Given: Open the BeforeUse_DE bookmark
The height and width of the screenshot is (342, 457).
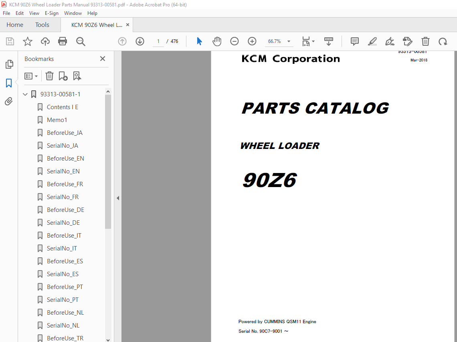Looking at the screenshot, I should 66,210.
